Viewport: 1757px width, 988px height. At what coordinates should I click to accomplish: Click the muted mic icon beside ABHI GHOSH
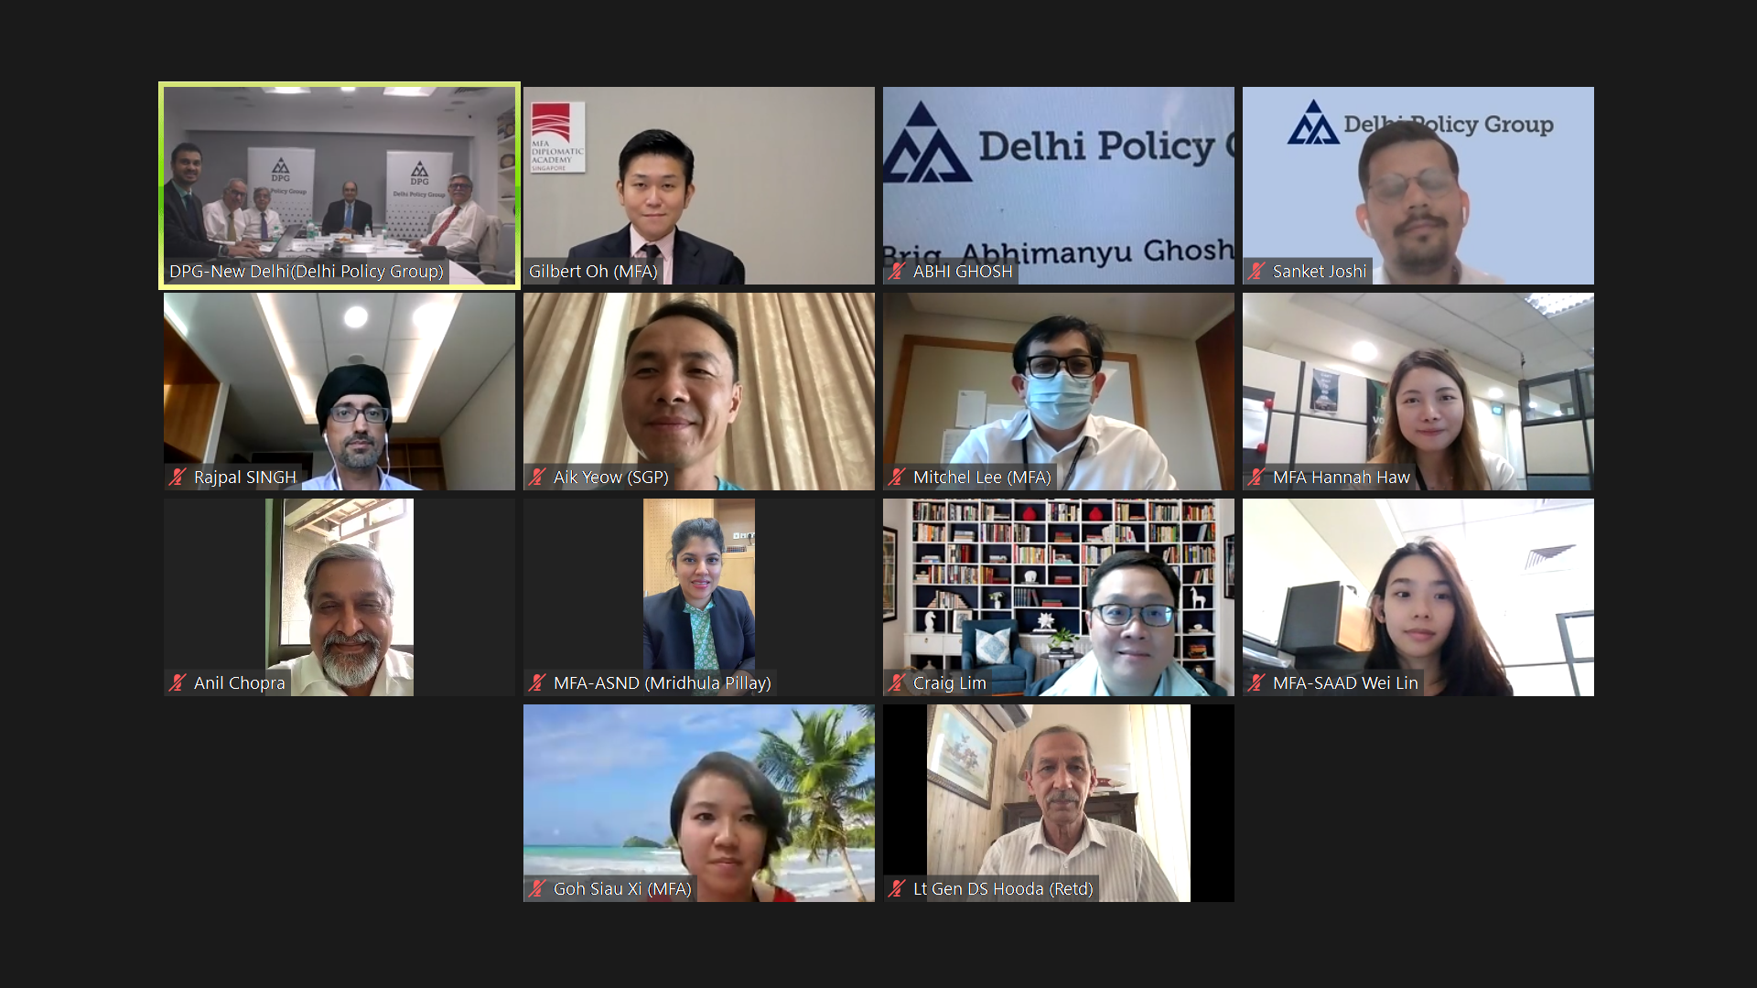click(897, 272)
